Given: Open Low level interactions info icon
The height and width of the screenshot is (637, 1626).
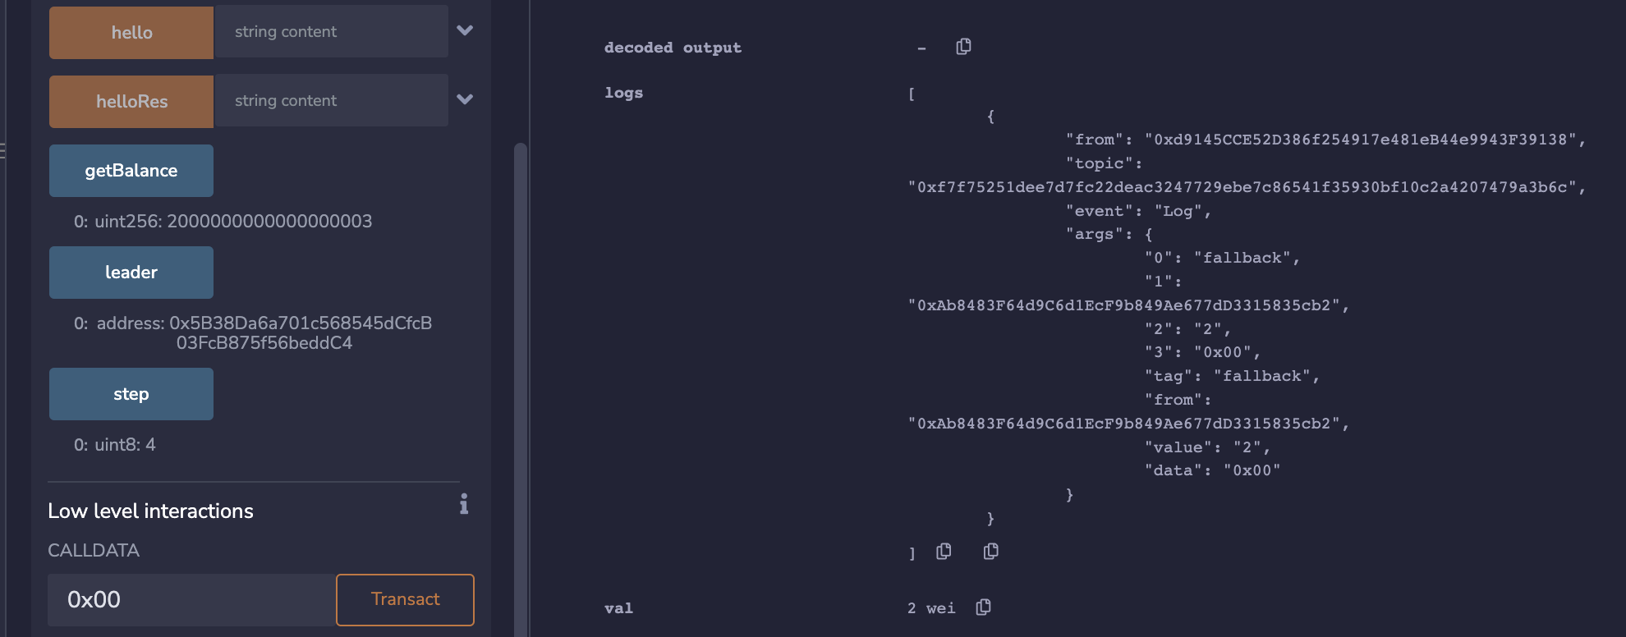Looking at the screenshot, I should (464, 503).
